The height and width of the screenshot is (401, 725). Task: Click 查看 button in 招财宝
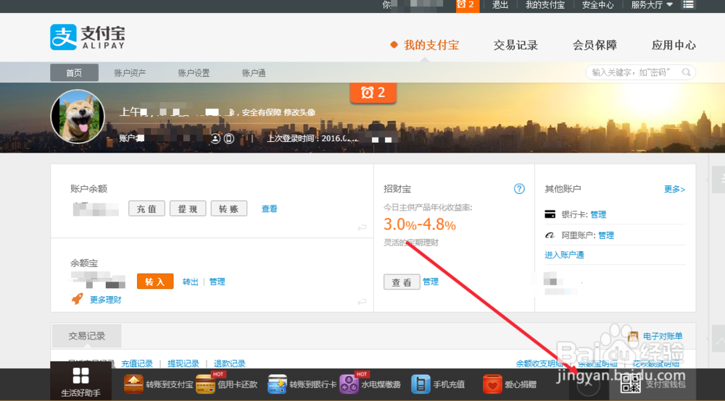(402, 282)
